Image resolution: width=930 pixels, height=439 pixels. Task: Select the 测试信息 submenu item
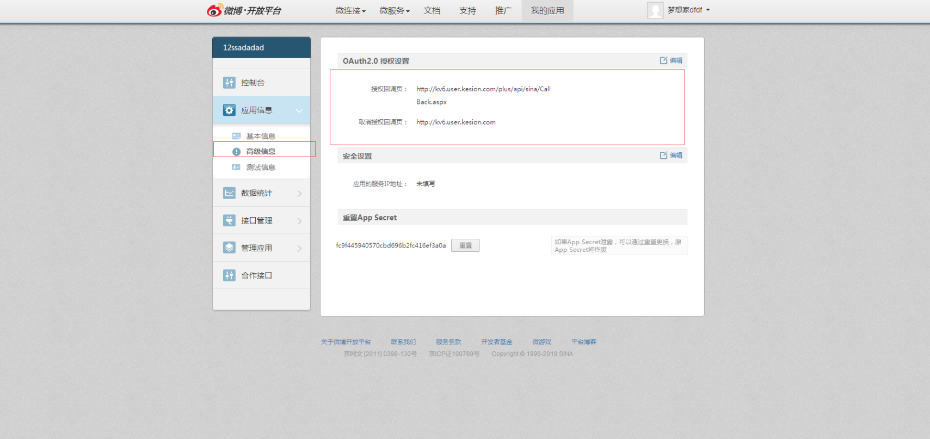[x=261, y=168]
